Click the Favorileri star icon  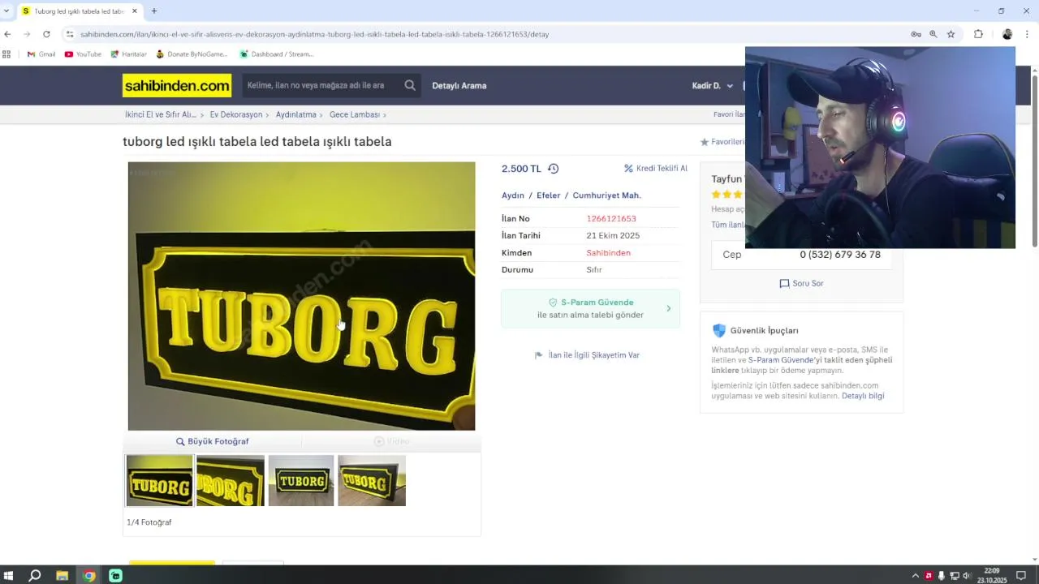click(705, 142)
